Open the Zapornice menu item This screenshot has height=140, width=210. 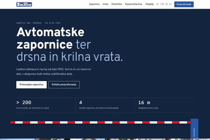pyautogui.click(x=94, y=4)
